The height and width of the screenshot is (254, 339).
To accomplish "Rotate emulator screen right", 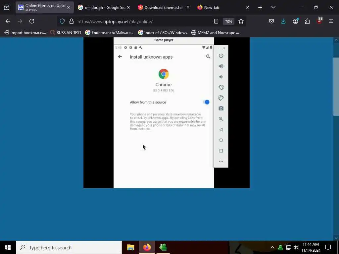I will point(221,98).
